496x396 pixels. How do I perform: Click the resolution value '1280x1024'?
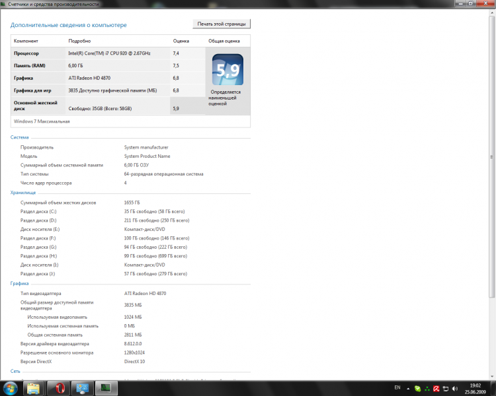click(x=134, y=352)
